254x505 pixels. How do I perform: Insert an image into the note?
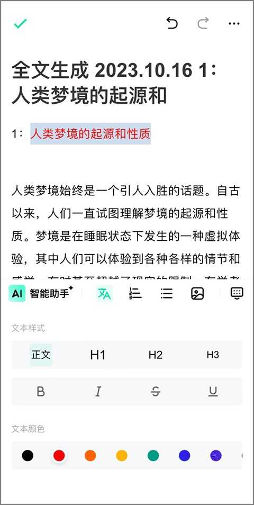coord(197,293)
